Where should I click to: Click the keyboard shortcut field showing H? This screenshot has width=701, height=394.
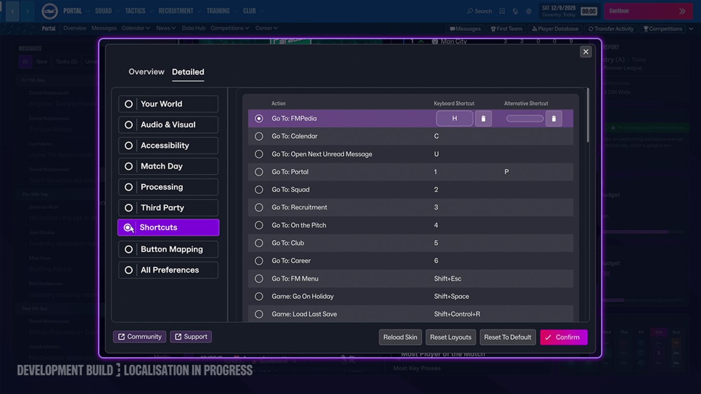454,119
